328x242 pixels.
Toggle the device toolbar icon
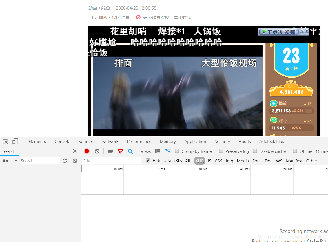pos(15,142)
